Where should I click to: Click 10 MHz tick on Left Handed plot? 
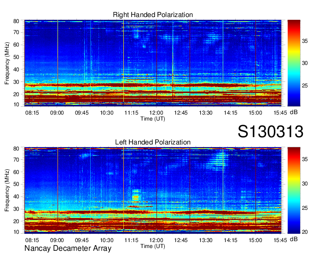tap(16, 232)
